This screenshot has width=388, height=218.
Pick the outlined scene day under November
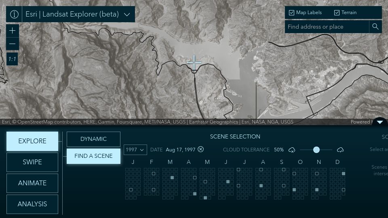click(x=317, y=174)
